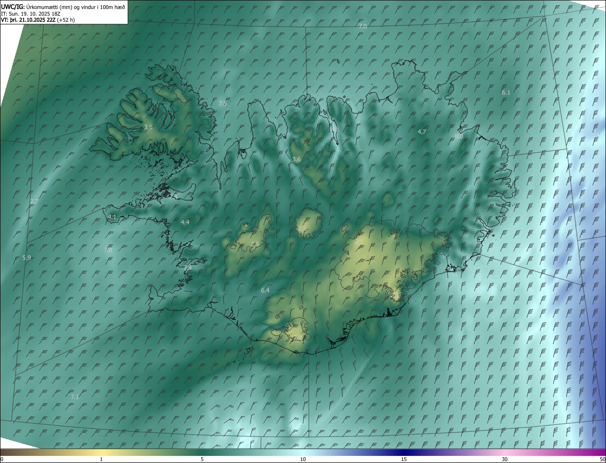
Task: Select the 6.1 value label
Action: [x=506, y=93]
